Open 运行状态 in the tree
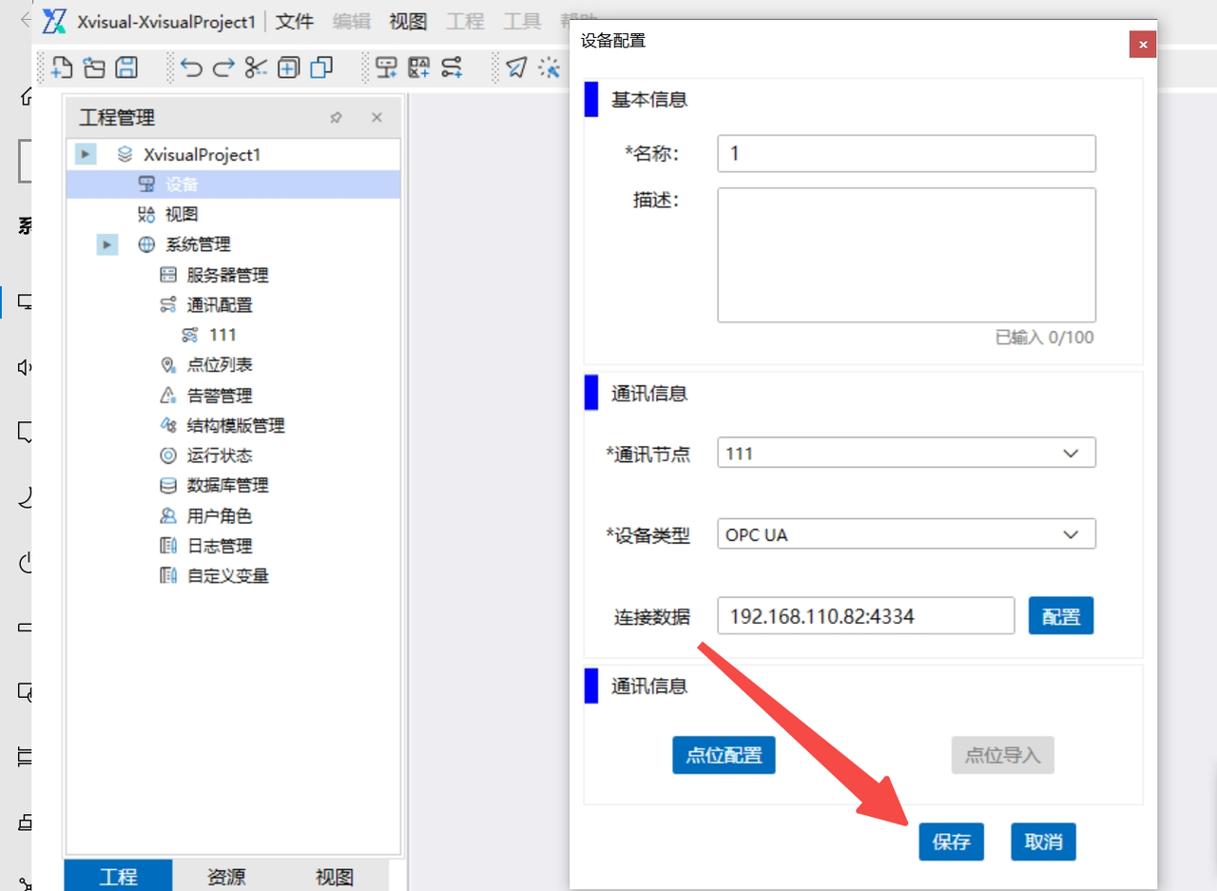1217x891 pixels. coord(220,455)
